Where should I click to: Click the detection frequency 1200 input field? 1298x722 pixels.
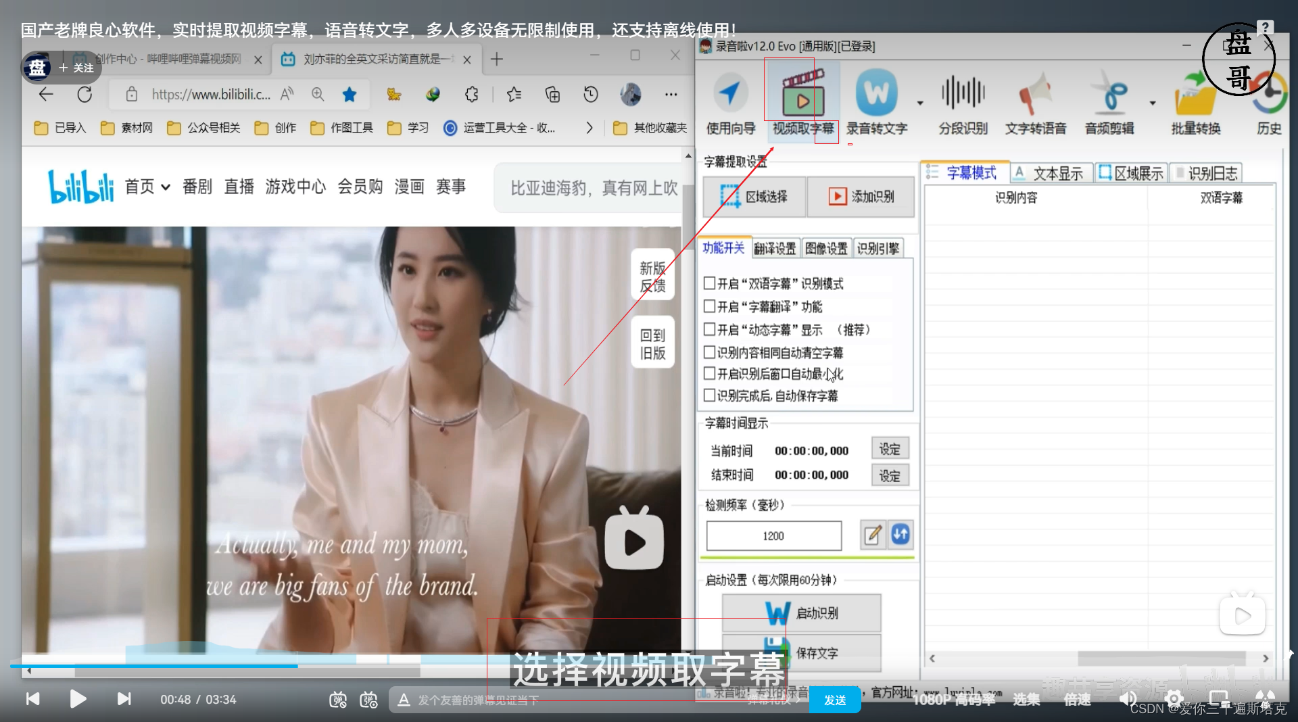[x=774, y=535]
